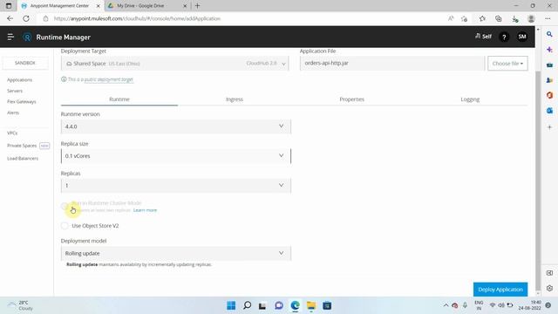This screenshot has width=558, height=314.
Task: Close the My Drive Google Drive tab
Action: coord(185,6)
